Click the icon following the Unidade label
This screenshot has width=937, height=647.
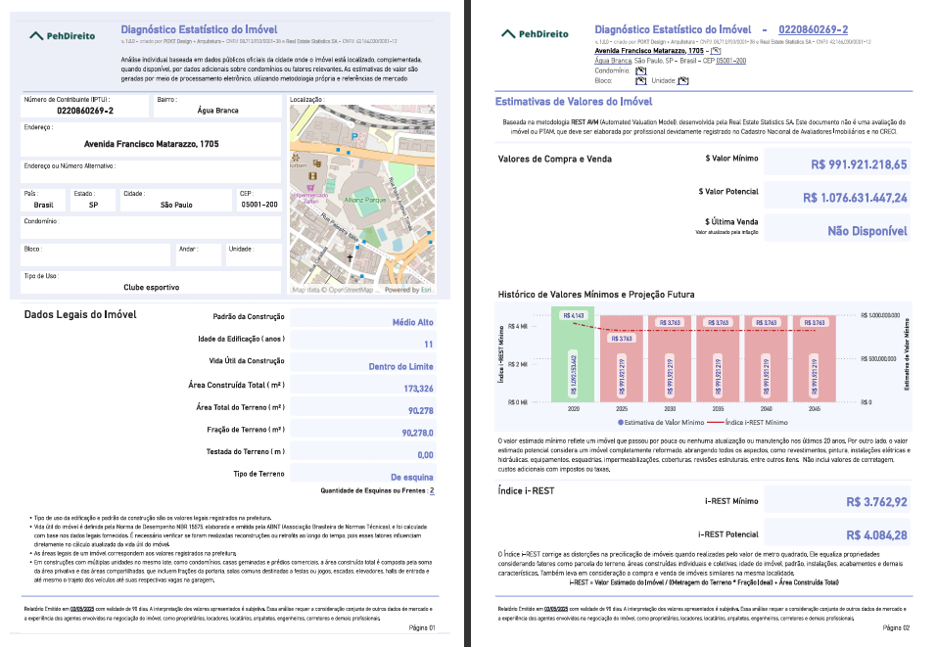pyautogui.click(x=681, y=81)
